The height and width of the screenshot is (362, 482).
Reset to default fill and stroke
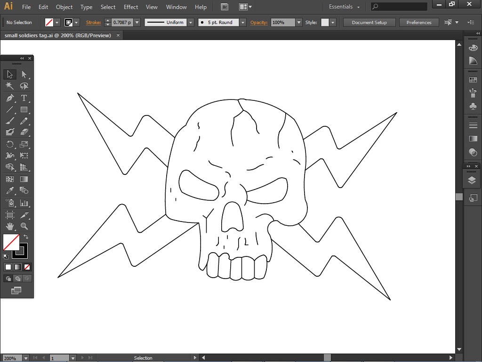5,256
